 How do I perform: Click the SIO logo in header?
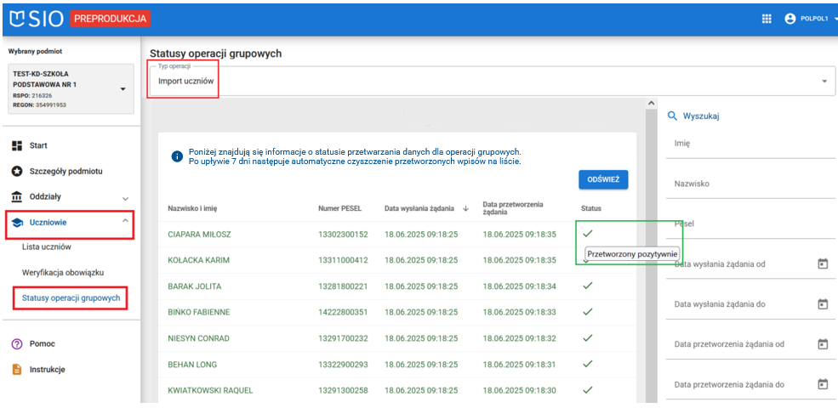pyautogui.click(x=37, y=18)
